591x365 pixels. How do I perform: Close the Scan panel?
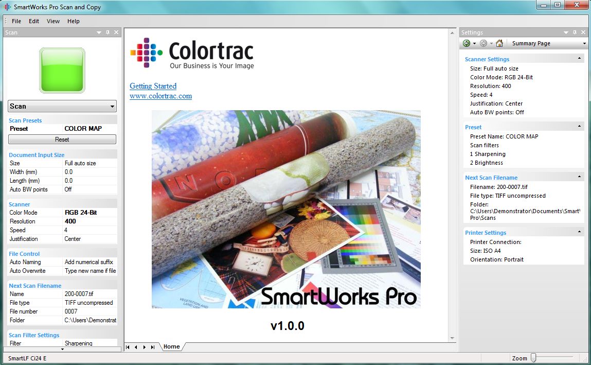pos(116,32)
